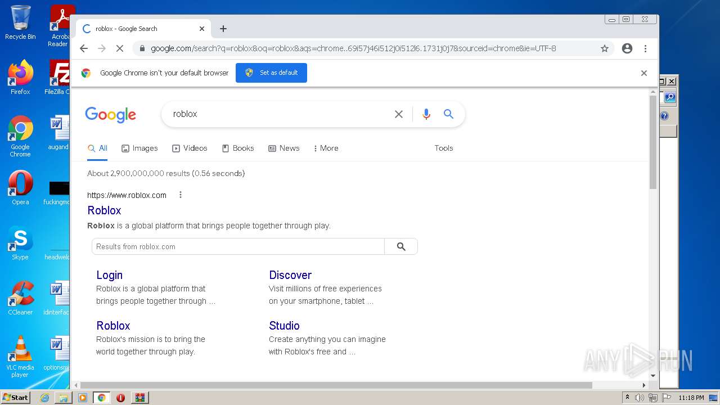
Task: Stop loading the page
Action: (x=119, y=48)
